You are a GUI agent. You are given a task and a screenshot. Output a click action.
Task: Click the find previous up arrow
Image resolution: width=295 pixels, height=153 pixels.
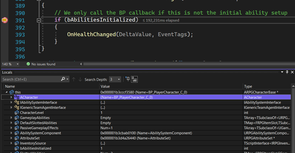click(x=73, y=80)
